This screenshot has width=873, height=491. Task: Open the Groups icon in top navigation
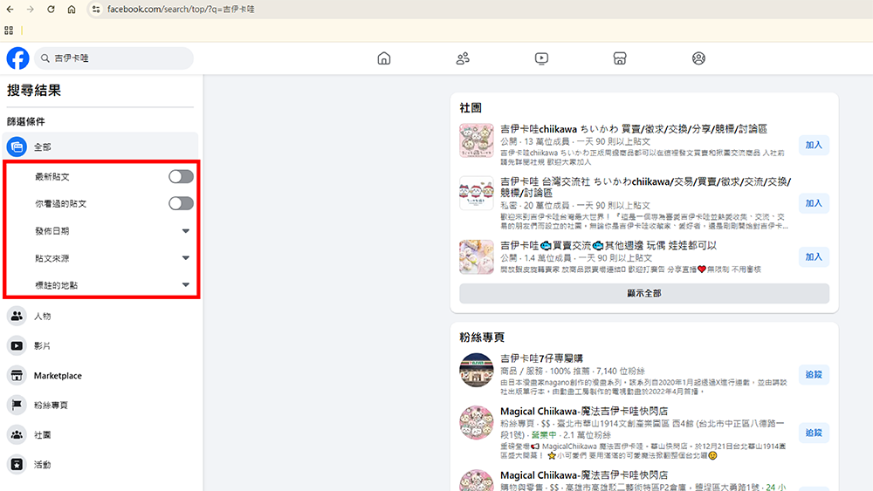[698, 58]
